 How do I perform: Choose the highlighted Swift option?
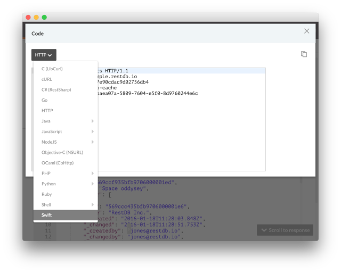(x=66, y=215)
